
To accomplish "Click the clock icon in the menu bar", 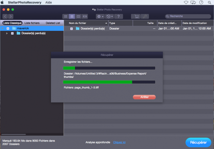I will 201,2.
